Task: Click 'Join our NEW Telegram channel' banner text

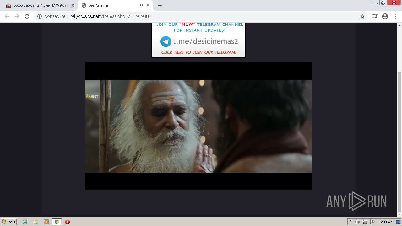Action: point(200,27)
